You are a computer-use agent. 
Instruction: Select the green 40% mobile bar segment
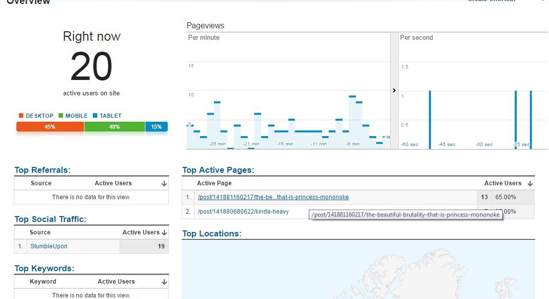[x=115, y=127]
